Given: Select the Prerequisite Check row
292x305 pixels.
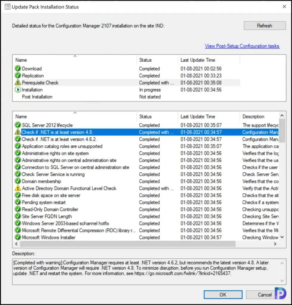Looking at the screenshot, I should [127, 83].
